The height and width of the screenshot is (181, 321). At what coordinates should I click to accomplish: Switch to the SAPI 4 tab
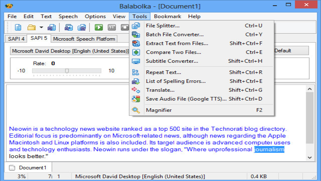pyautogui.click(x=16, y=39)
